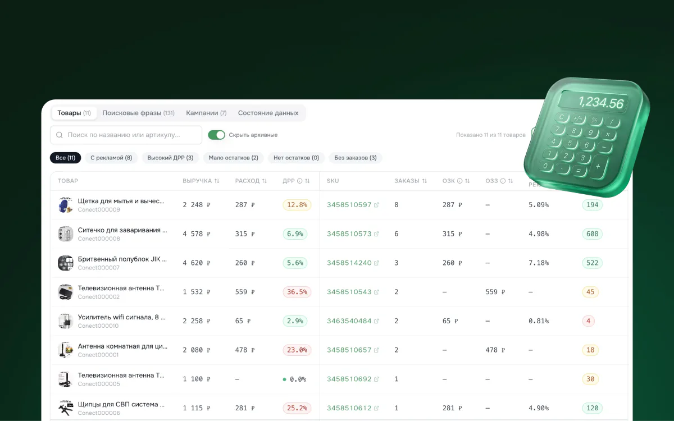The height and width of the screenshot is (421, 674).
Task: Click product name Усилитель wifi сигнала, 8 …
Action: pos(122,317)
